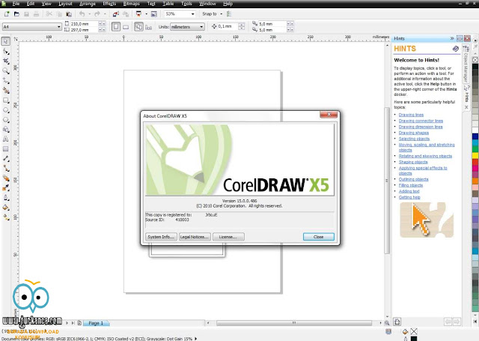Open the A4 paper size dropdown

point(59,27)
